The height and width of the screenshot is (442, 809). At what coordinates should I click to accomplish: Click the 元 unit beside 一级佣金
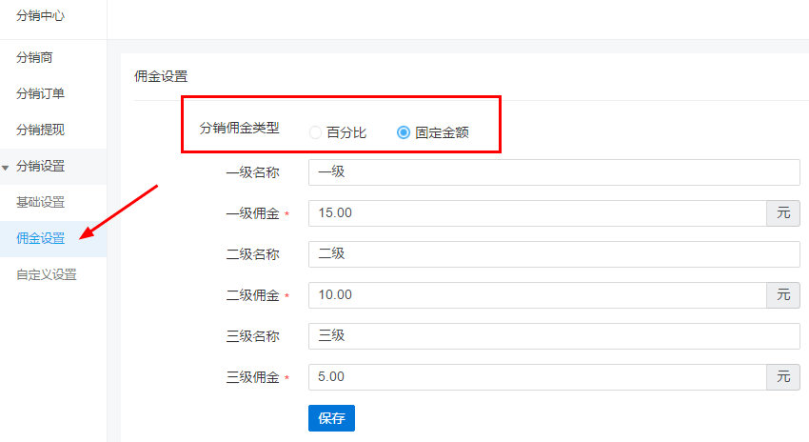(783, 213)
